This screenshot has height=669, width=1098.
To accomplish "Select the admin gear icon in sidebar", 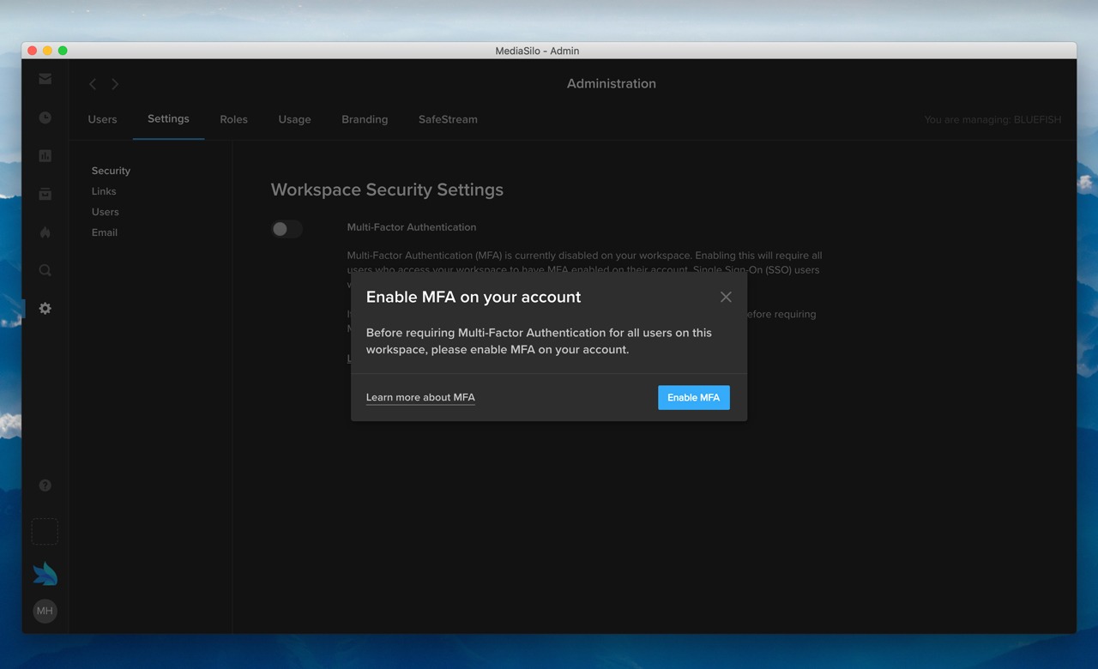I will coord(45,308).
